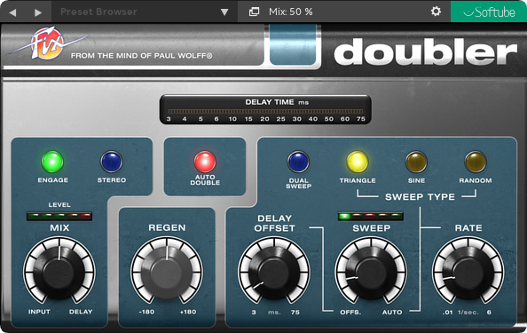The height and width of the screenshot is (333, 527).
Task: Click the window-size icon beside Mix
Action: tap(254, 12)
